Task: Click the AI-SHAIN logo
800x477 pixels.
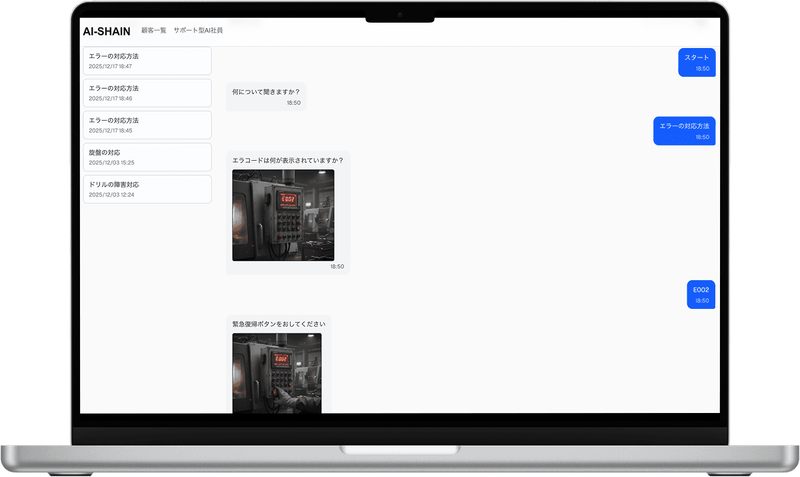Action: point(107,31)
